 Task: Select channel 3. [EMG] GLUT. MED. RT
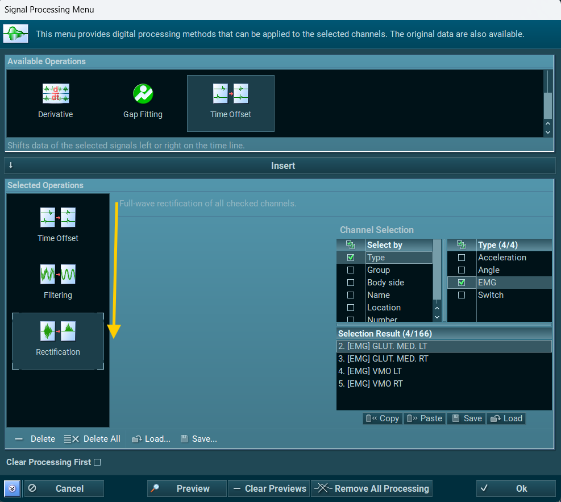tap(444, 359)
